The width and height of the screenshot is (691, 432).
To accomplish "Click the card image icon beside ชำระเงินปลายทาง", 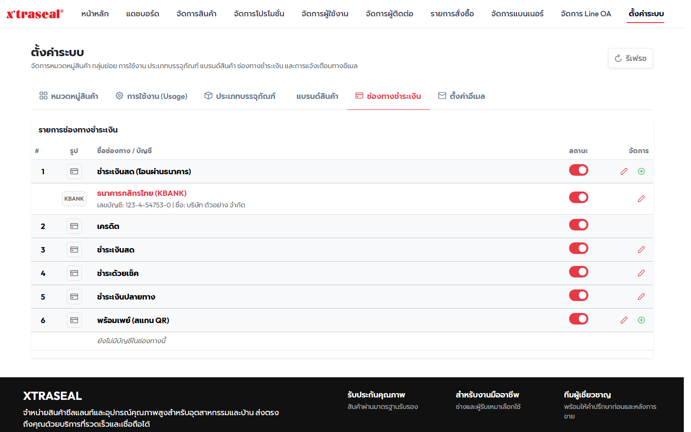I will click(x=74, y=297).
